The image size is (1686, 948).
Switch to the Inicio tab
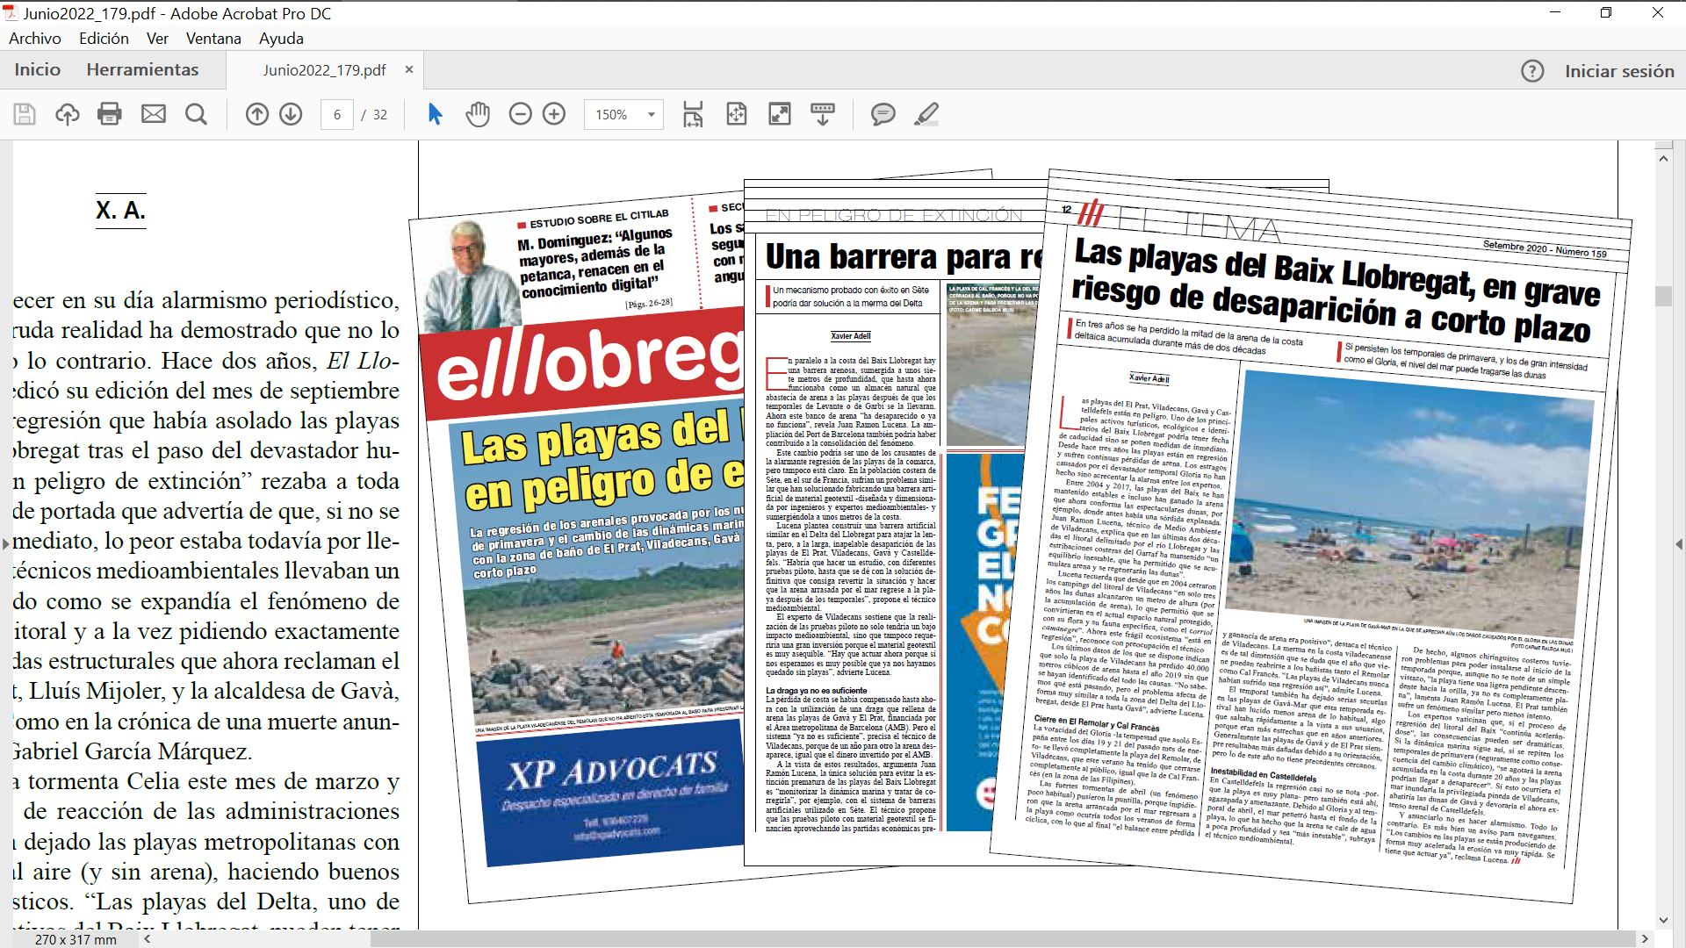[x=38, y=69]
